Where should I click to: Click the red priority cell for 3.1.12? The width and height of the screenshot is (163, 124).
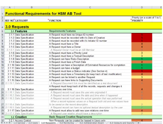click(x=142, y=71)
